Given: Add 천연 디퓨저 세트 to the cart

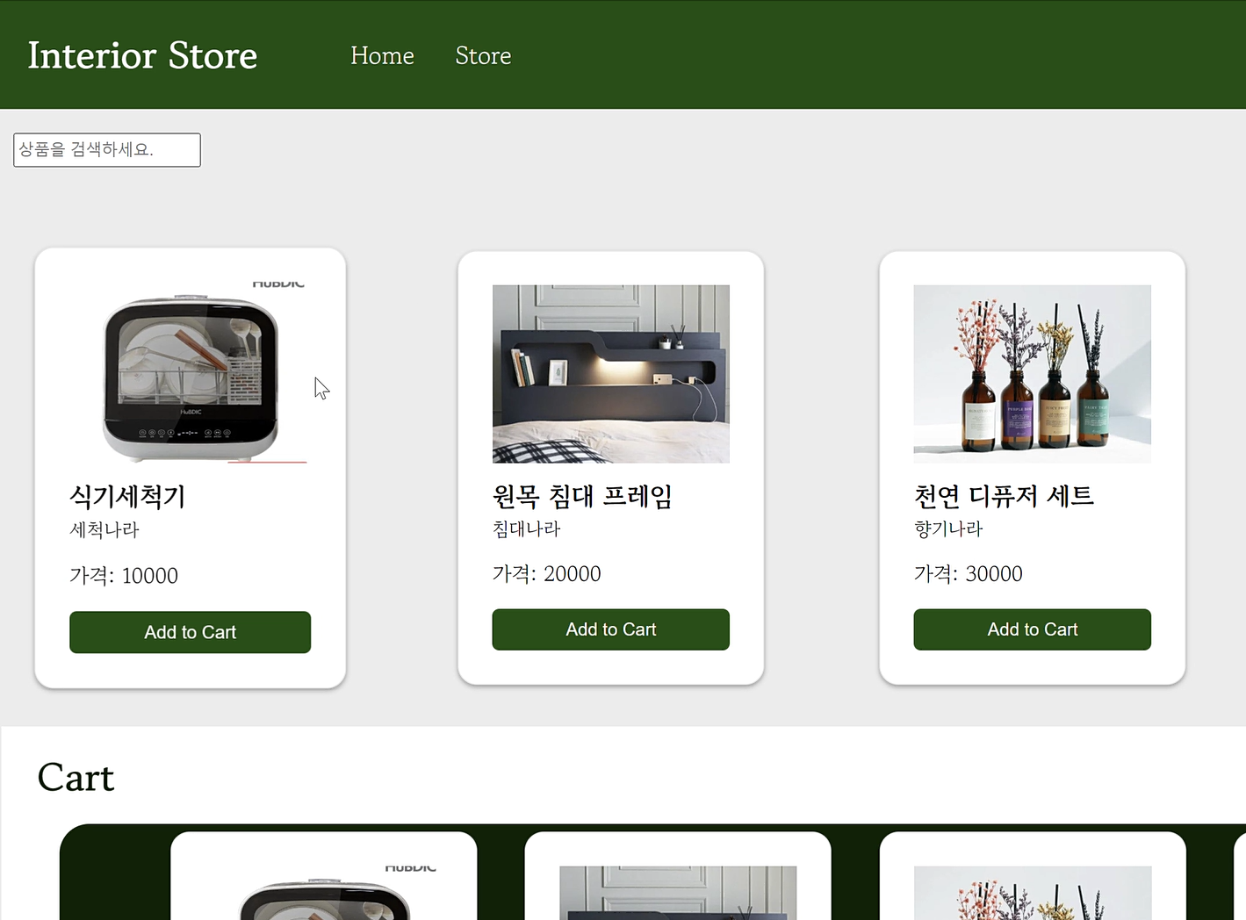Looking at the screenshot, I should 1033,629.
